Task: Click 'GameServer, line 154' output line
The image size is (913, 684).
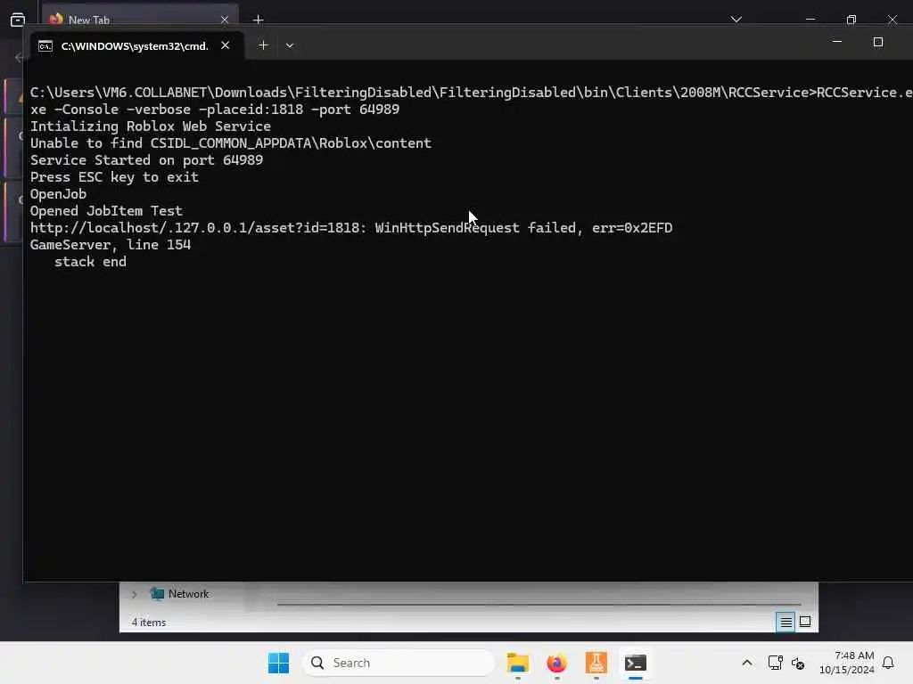Action: click(111, 245)
